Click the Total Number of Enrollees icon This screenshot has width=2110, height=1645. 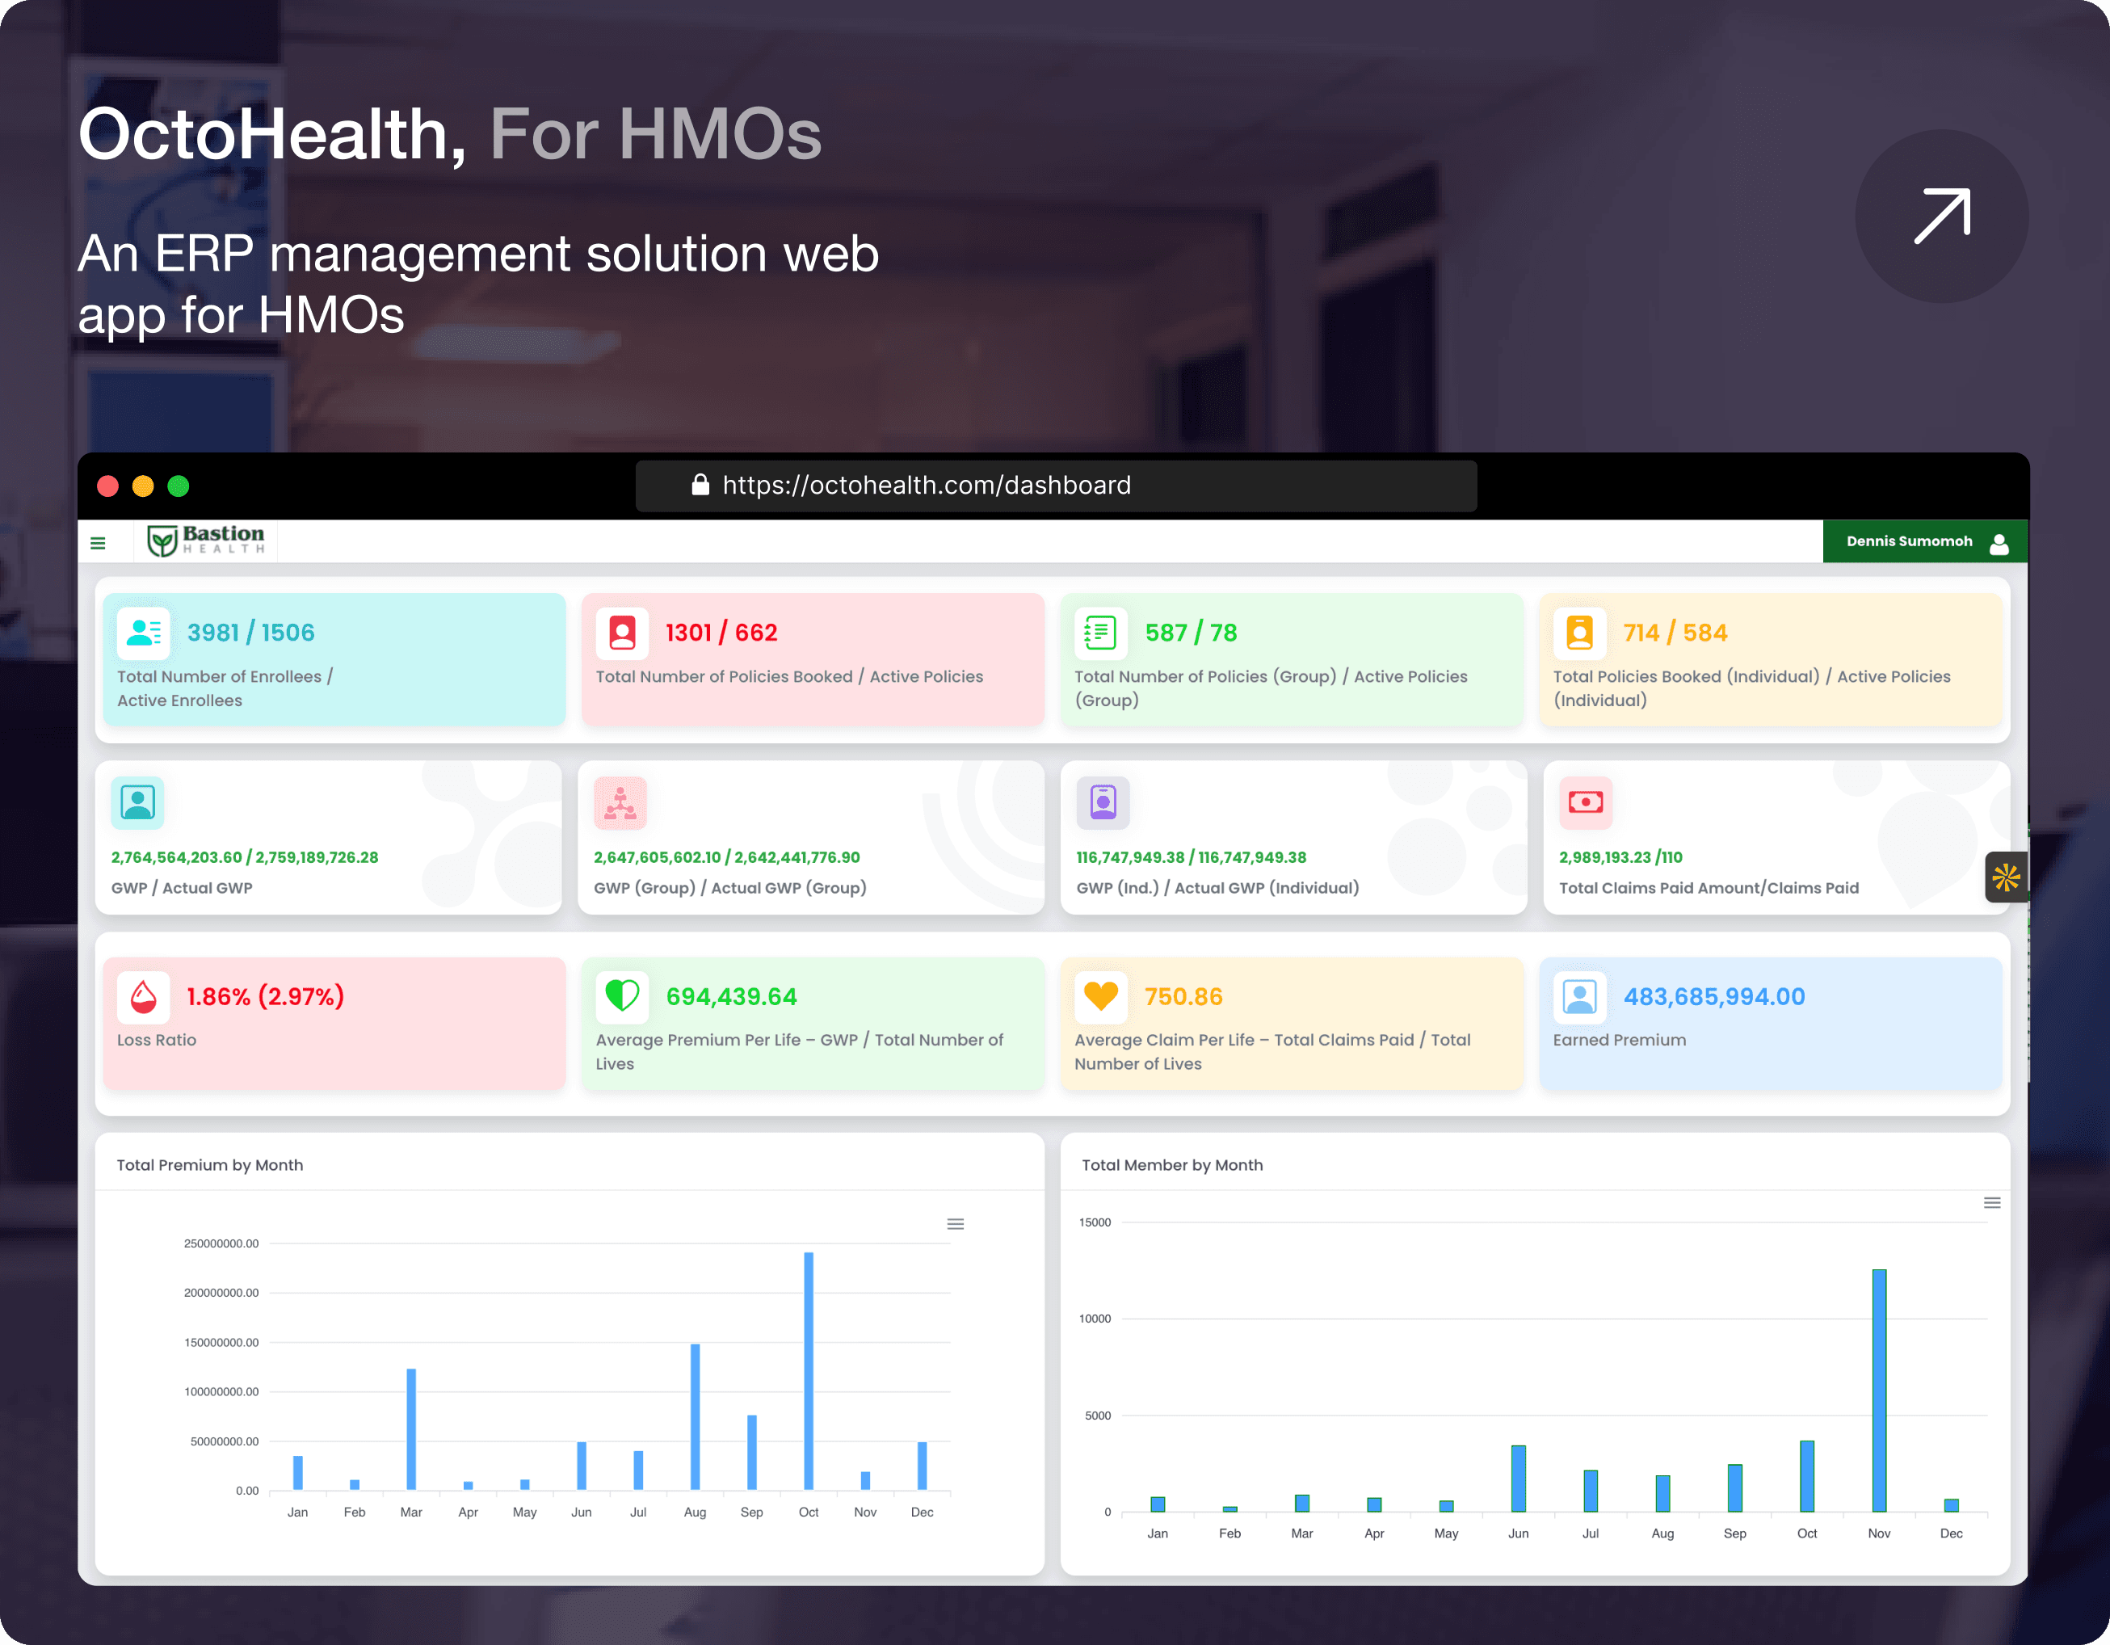[x=142, y=632]
